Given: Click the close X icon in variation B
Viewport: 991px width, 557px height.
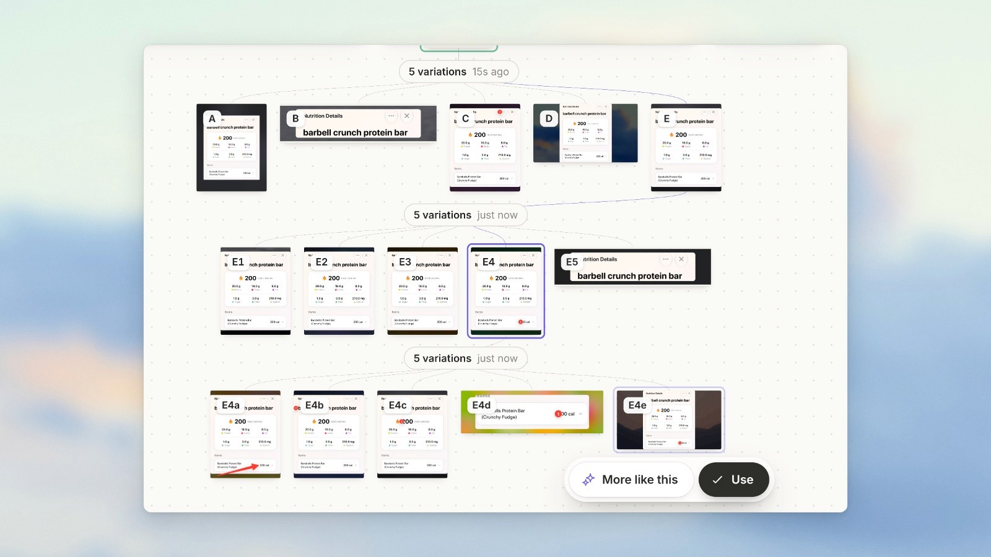Looking at the screenshot, I should 407,116.
